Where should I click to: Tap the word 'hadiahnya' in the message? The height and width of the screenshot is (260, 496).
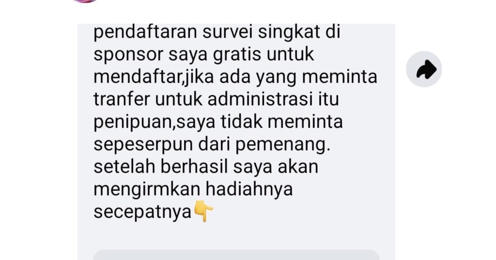coord(249,189)
